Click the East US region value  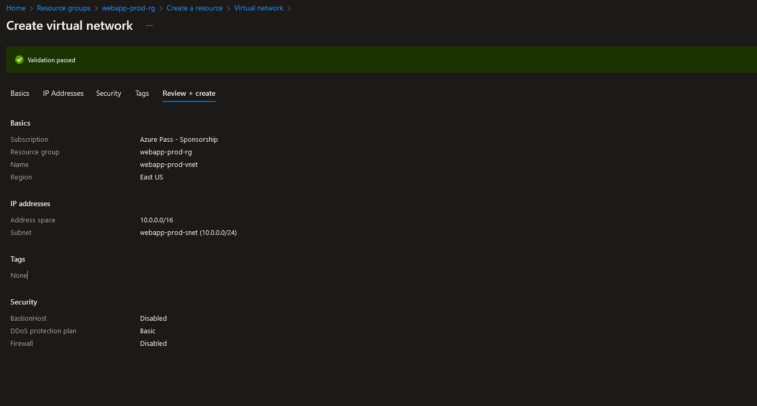tap(152, 177)
